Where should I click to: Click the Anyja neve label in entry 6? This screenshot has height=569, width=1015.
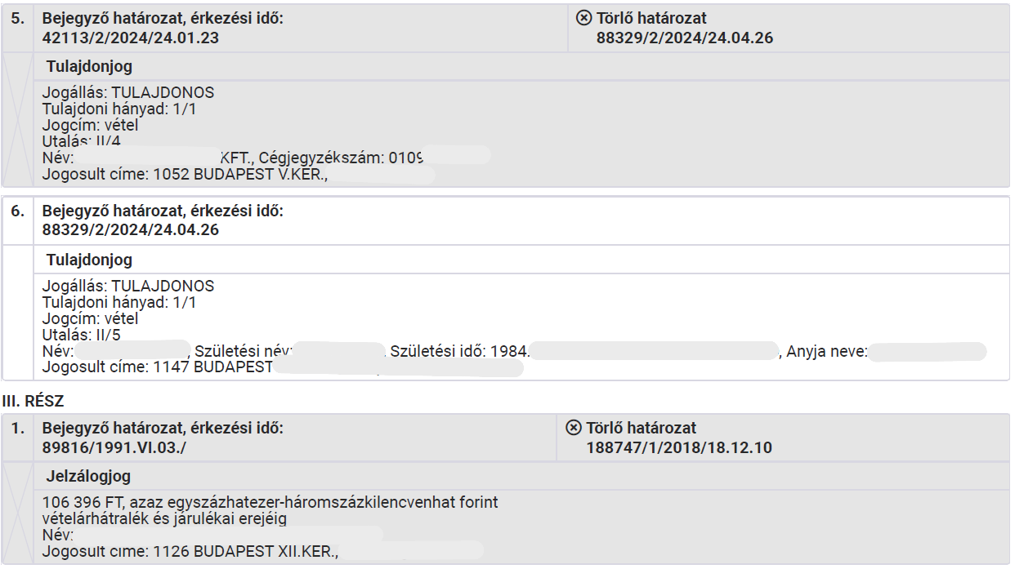pos(826,352)
